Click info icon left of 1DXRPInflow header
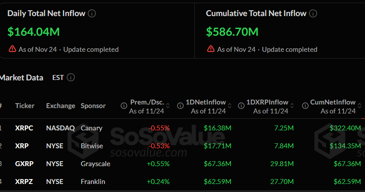Image resolution: width=365 pixels, height=192 pixels. (x=241, y=106)
